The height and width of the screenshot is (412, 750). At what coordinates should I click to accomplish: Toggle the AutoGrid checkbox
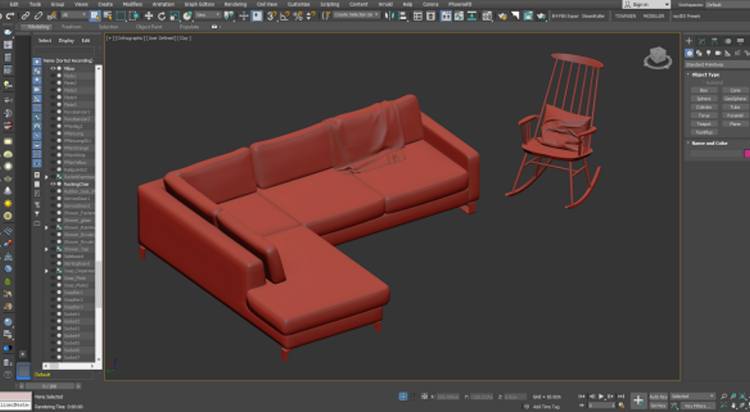[x=703, y=82]
